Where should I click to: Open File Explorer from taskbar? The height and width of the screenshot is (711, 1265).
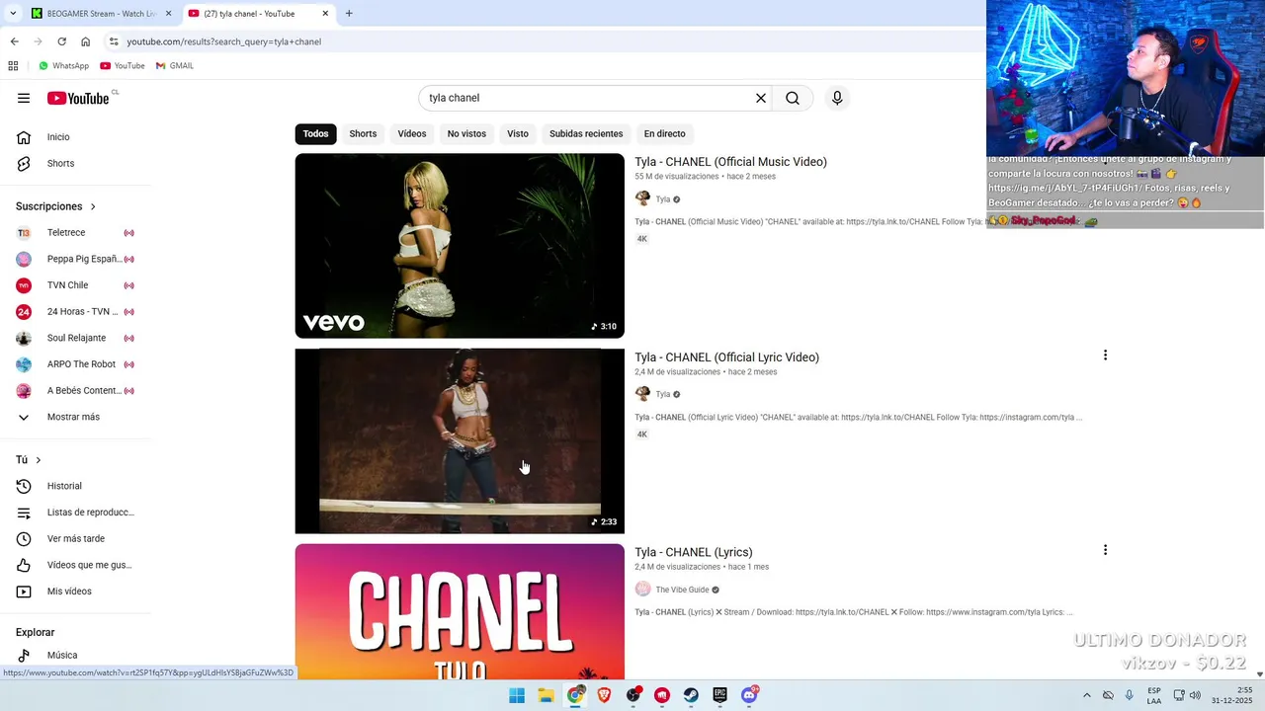546,695
